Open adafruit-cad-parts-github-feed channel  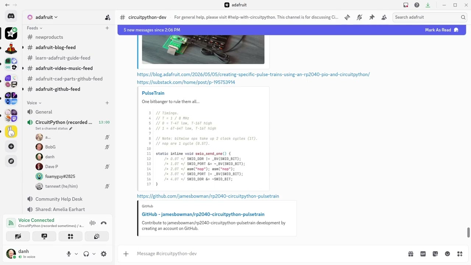[68, 79]
